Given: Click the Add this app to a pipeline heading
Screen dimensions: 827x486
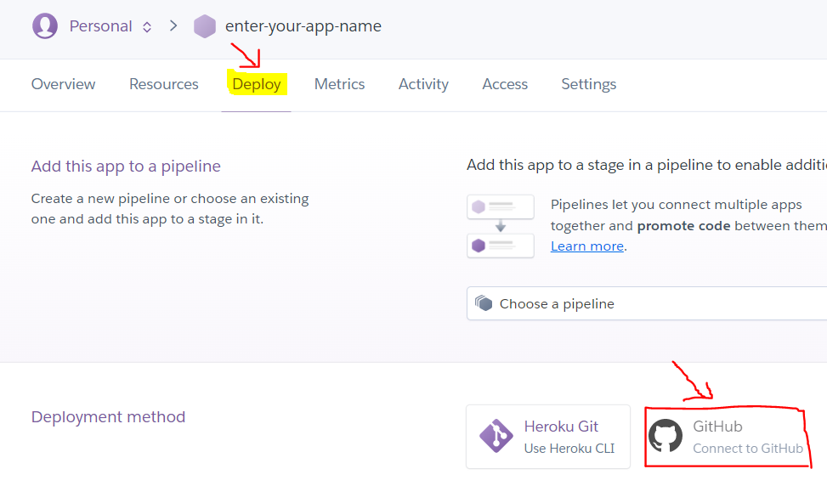Looking at the screenshot, I should [126, 166].
